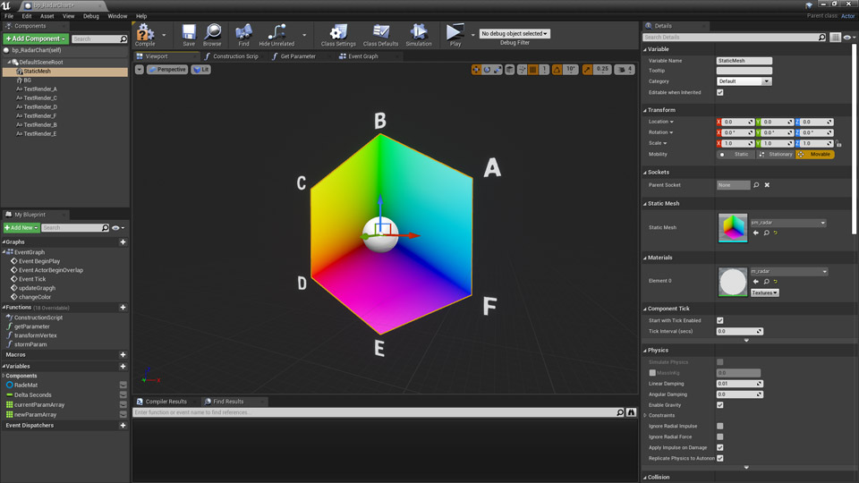Compile the blueprint
859x483 pixels.
(145, 35)
